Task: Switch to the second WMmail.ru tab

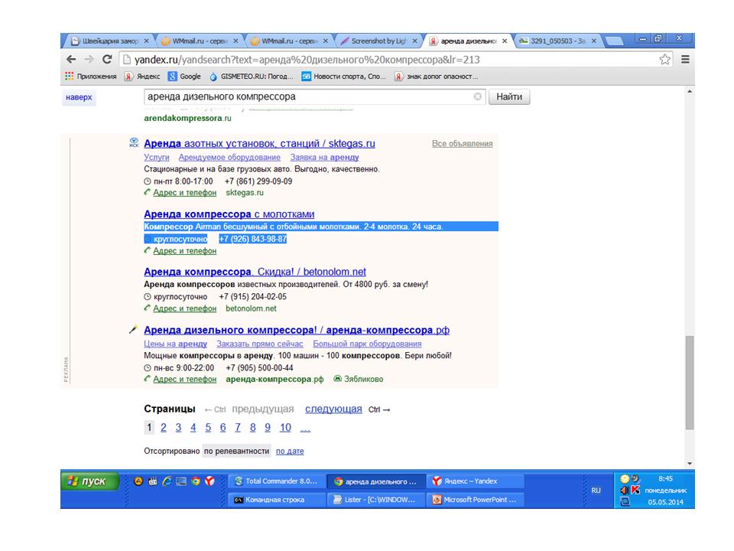Action: pyautogui.click(x=290, y=41)
